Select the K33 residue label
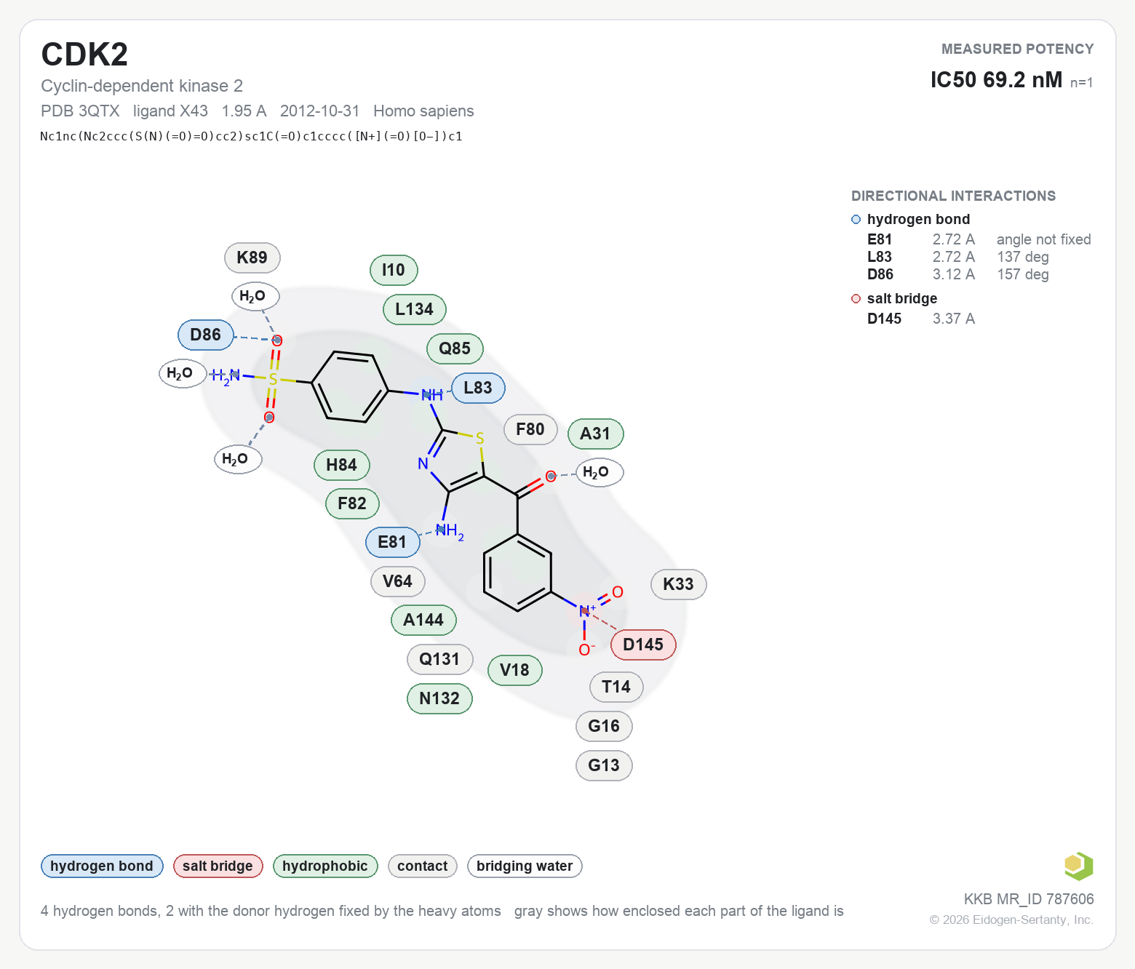This screenshot has height=969, width=1135. (x=679, y=584)
